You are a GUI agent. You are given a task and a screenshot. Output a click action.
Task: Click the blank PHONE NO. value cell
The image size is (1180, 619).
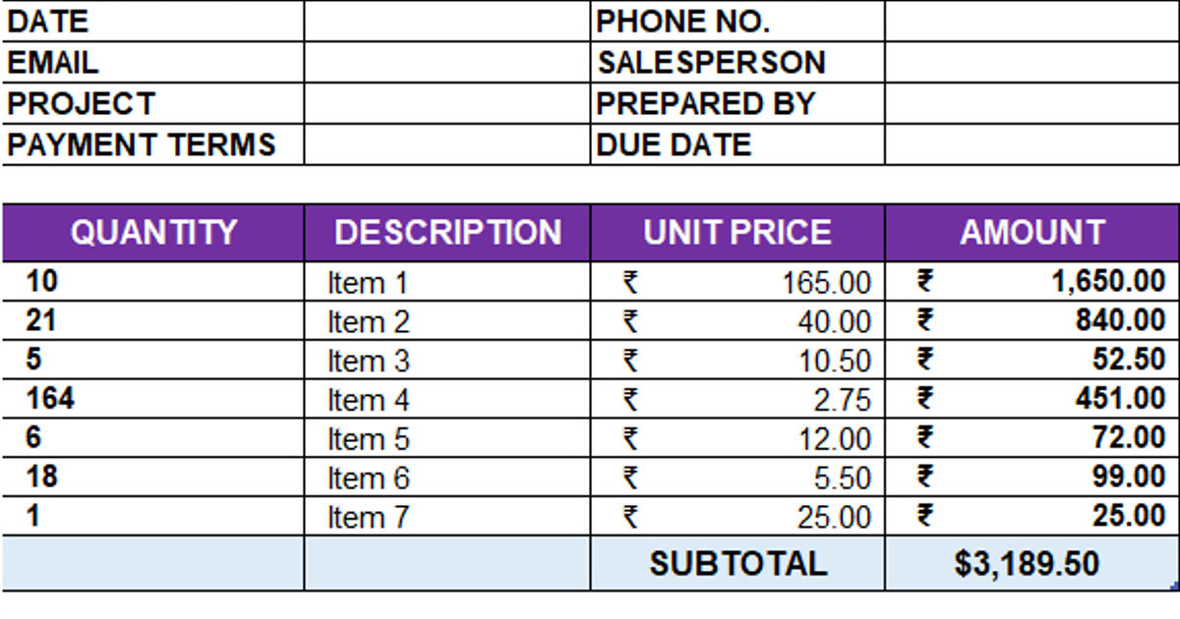coord(1032,21)
